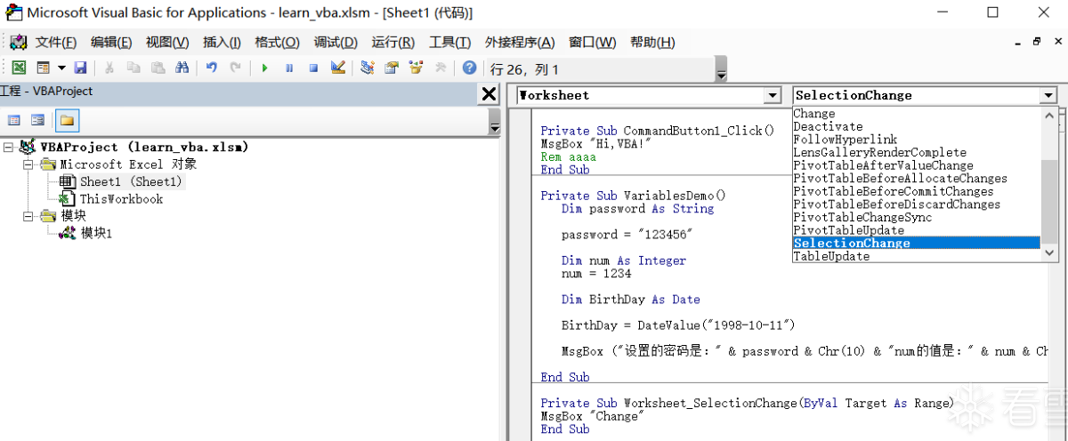The height and width of the screenshot is (441, 1068).
Task: Open the Properties Window toolbar icon
Action: (392, 68)
